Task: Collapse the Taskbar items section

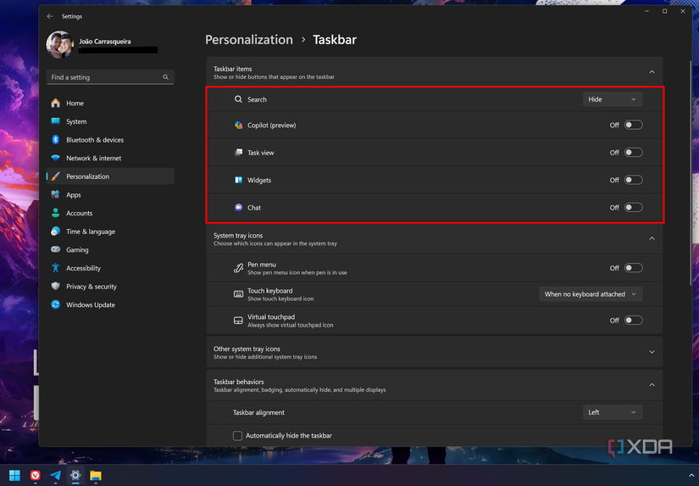Action: (x=652, y=72)
